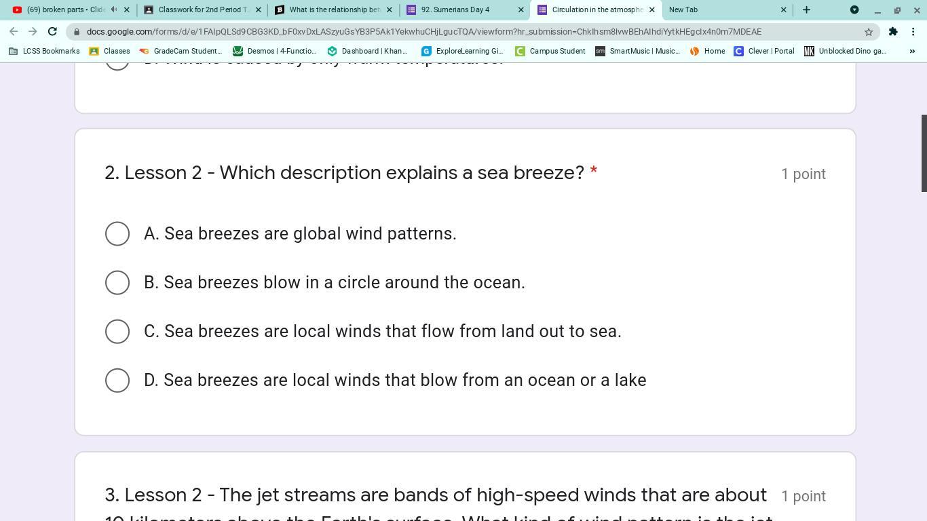Click the address bar URL
Screen dimensions: 927x521
424,32
